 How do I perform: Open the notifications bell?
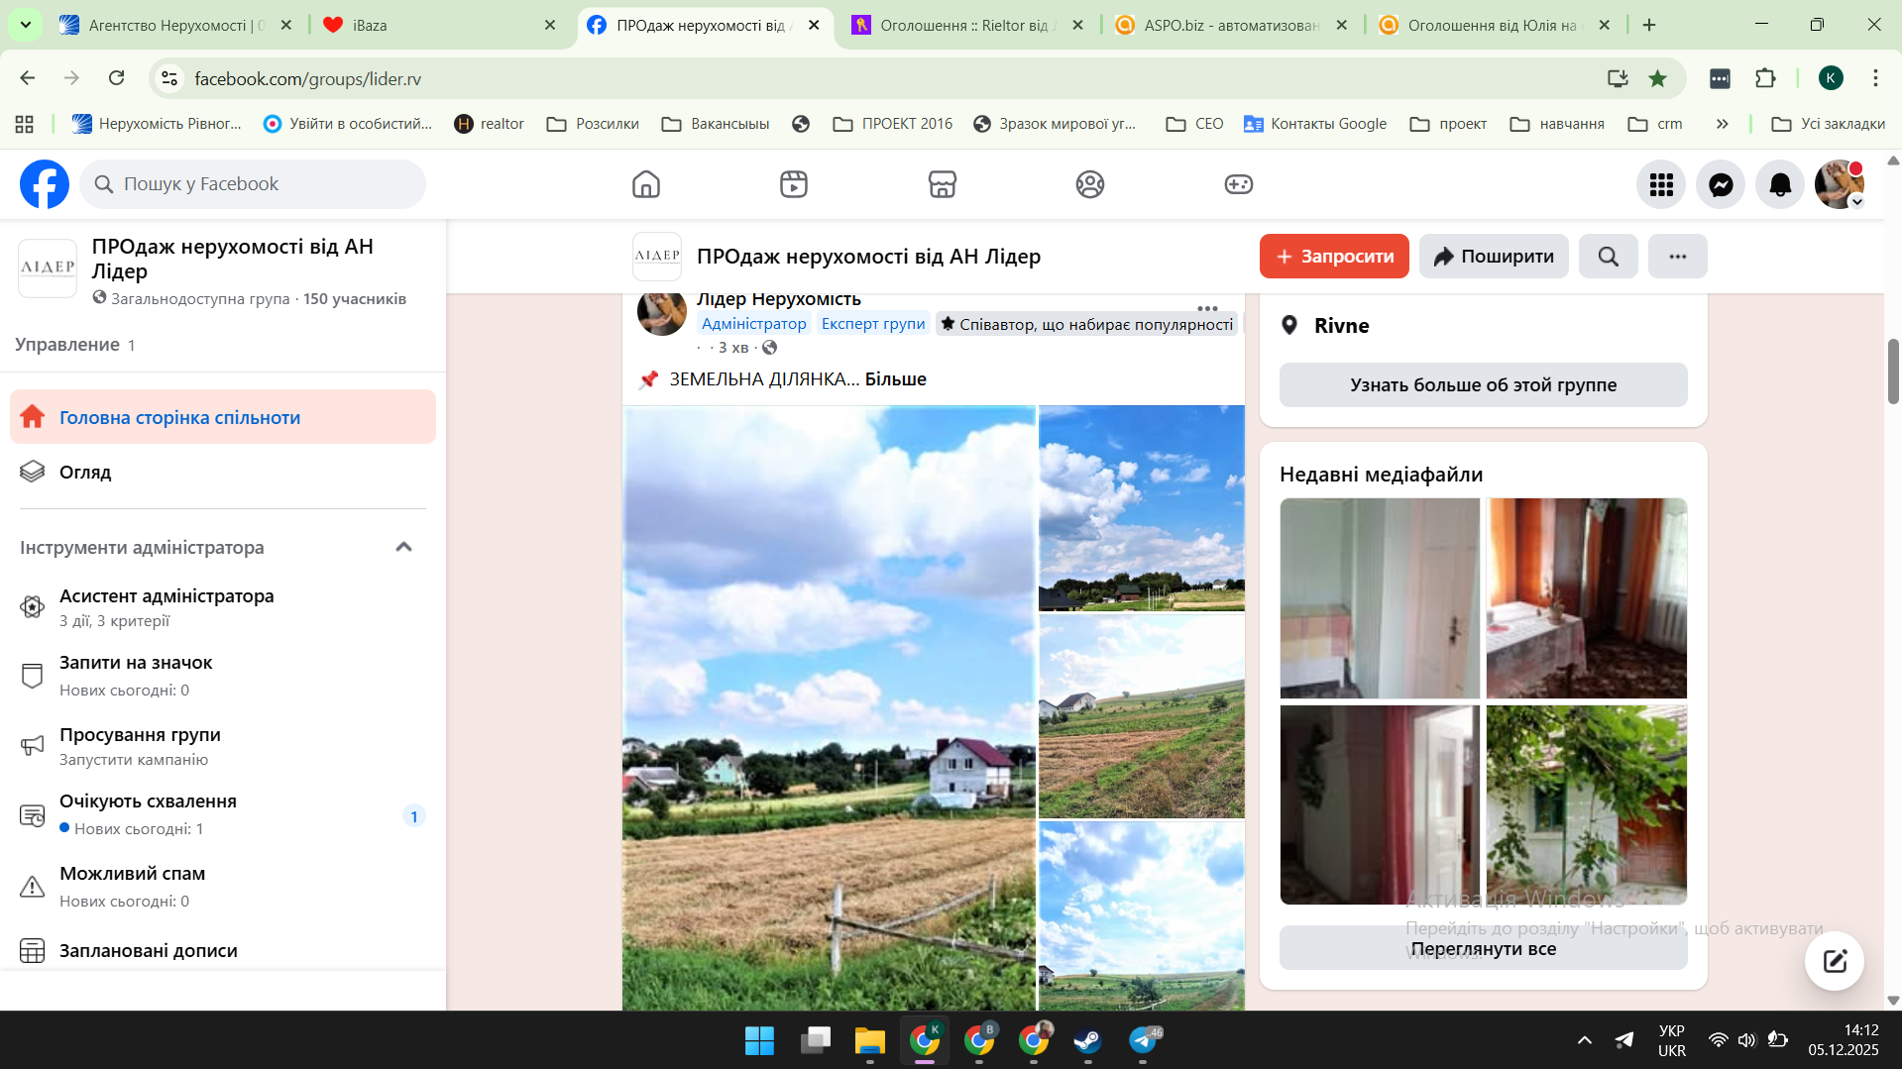tap(1780, 184)
